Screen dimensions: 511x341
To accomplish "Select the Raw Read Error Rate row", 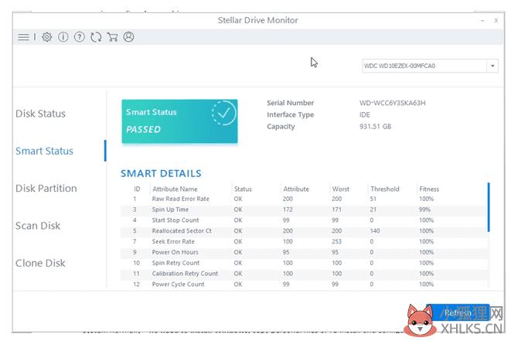I will click(x=180, y=199).
